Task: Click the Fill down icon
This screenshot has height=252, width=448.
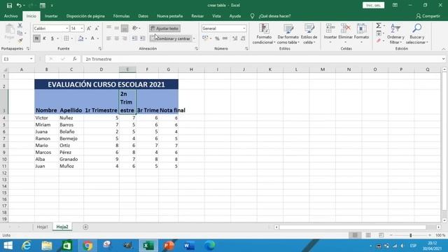Action: point(379,34)
